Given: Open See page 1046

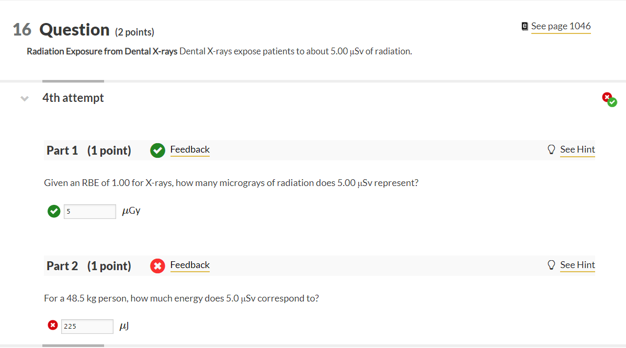Looking at the screenshot, I should (561, 26).
